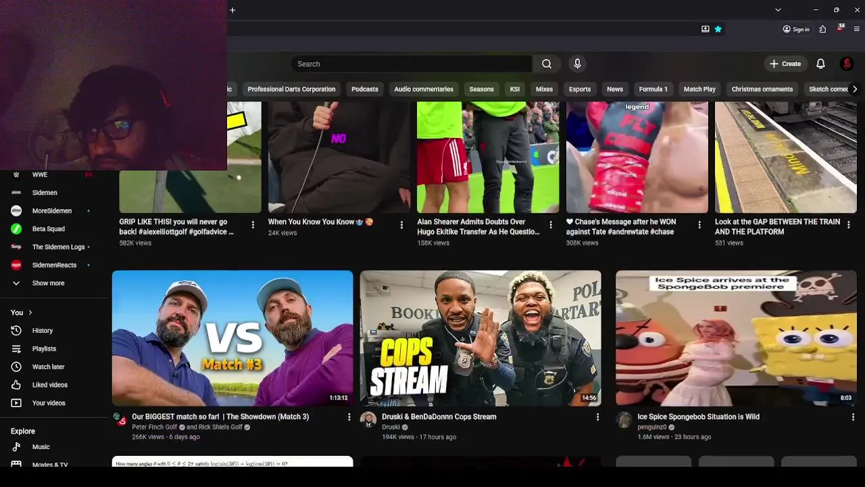Activate voice search microphone
This screenshot has width=865, height=487.
[577, 64]
